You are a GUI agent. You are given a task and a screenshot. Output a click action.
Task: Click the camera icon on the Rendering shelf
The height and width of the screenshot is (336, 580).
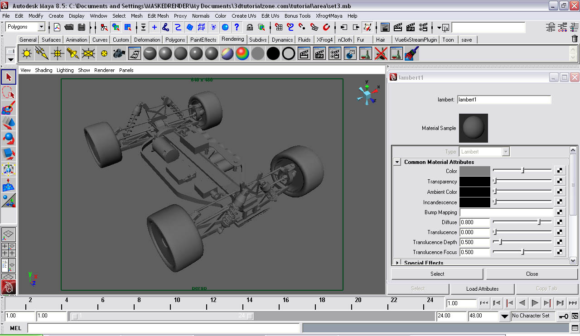point(119,54)
